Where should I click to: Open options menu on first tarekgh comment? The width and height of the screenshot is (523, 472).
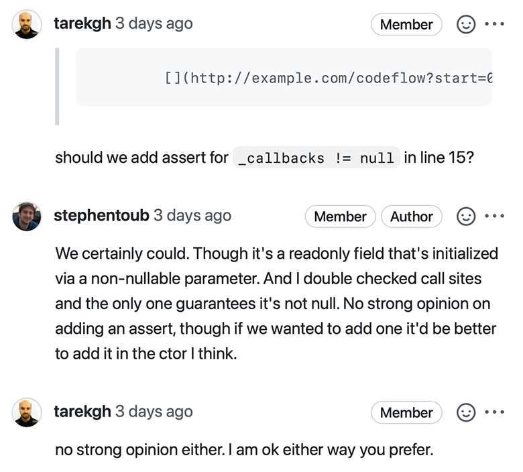click(493, 25)
